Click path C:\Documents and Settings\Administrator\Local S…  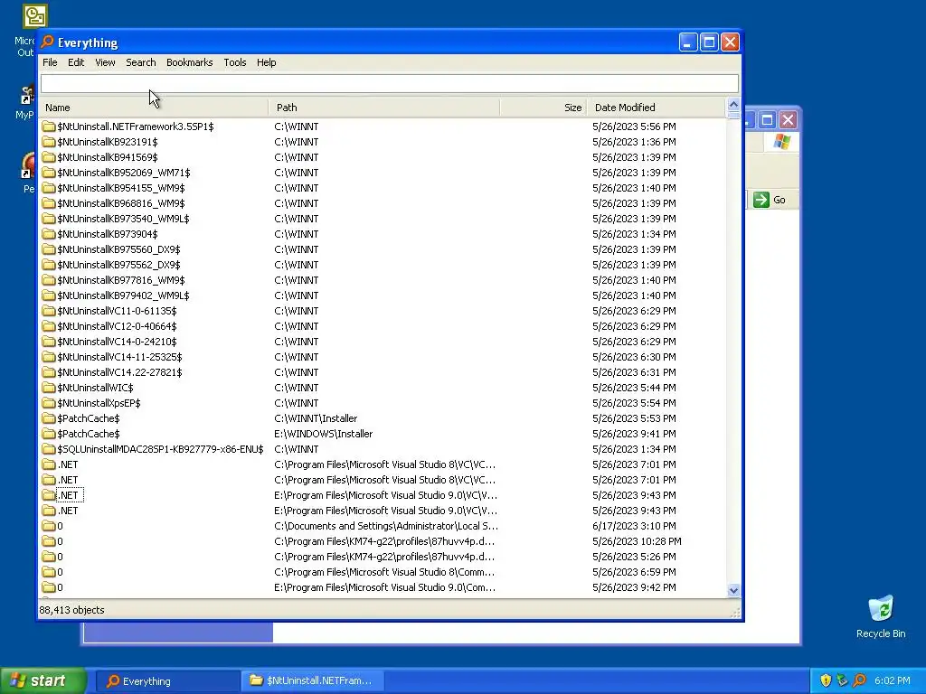click(x=386, y=526)
